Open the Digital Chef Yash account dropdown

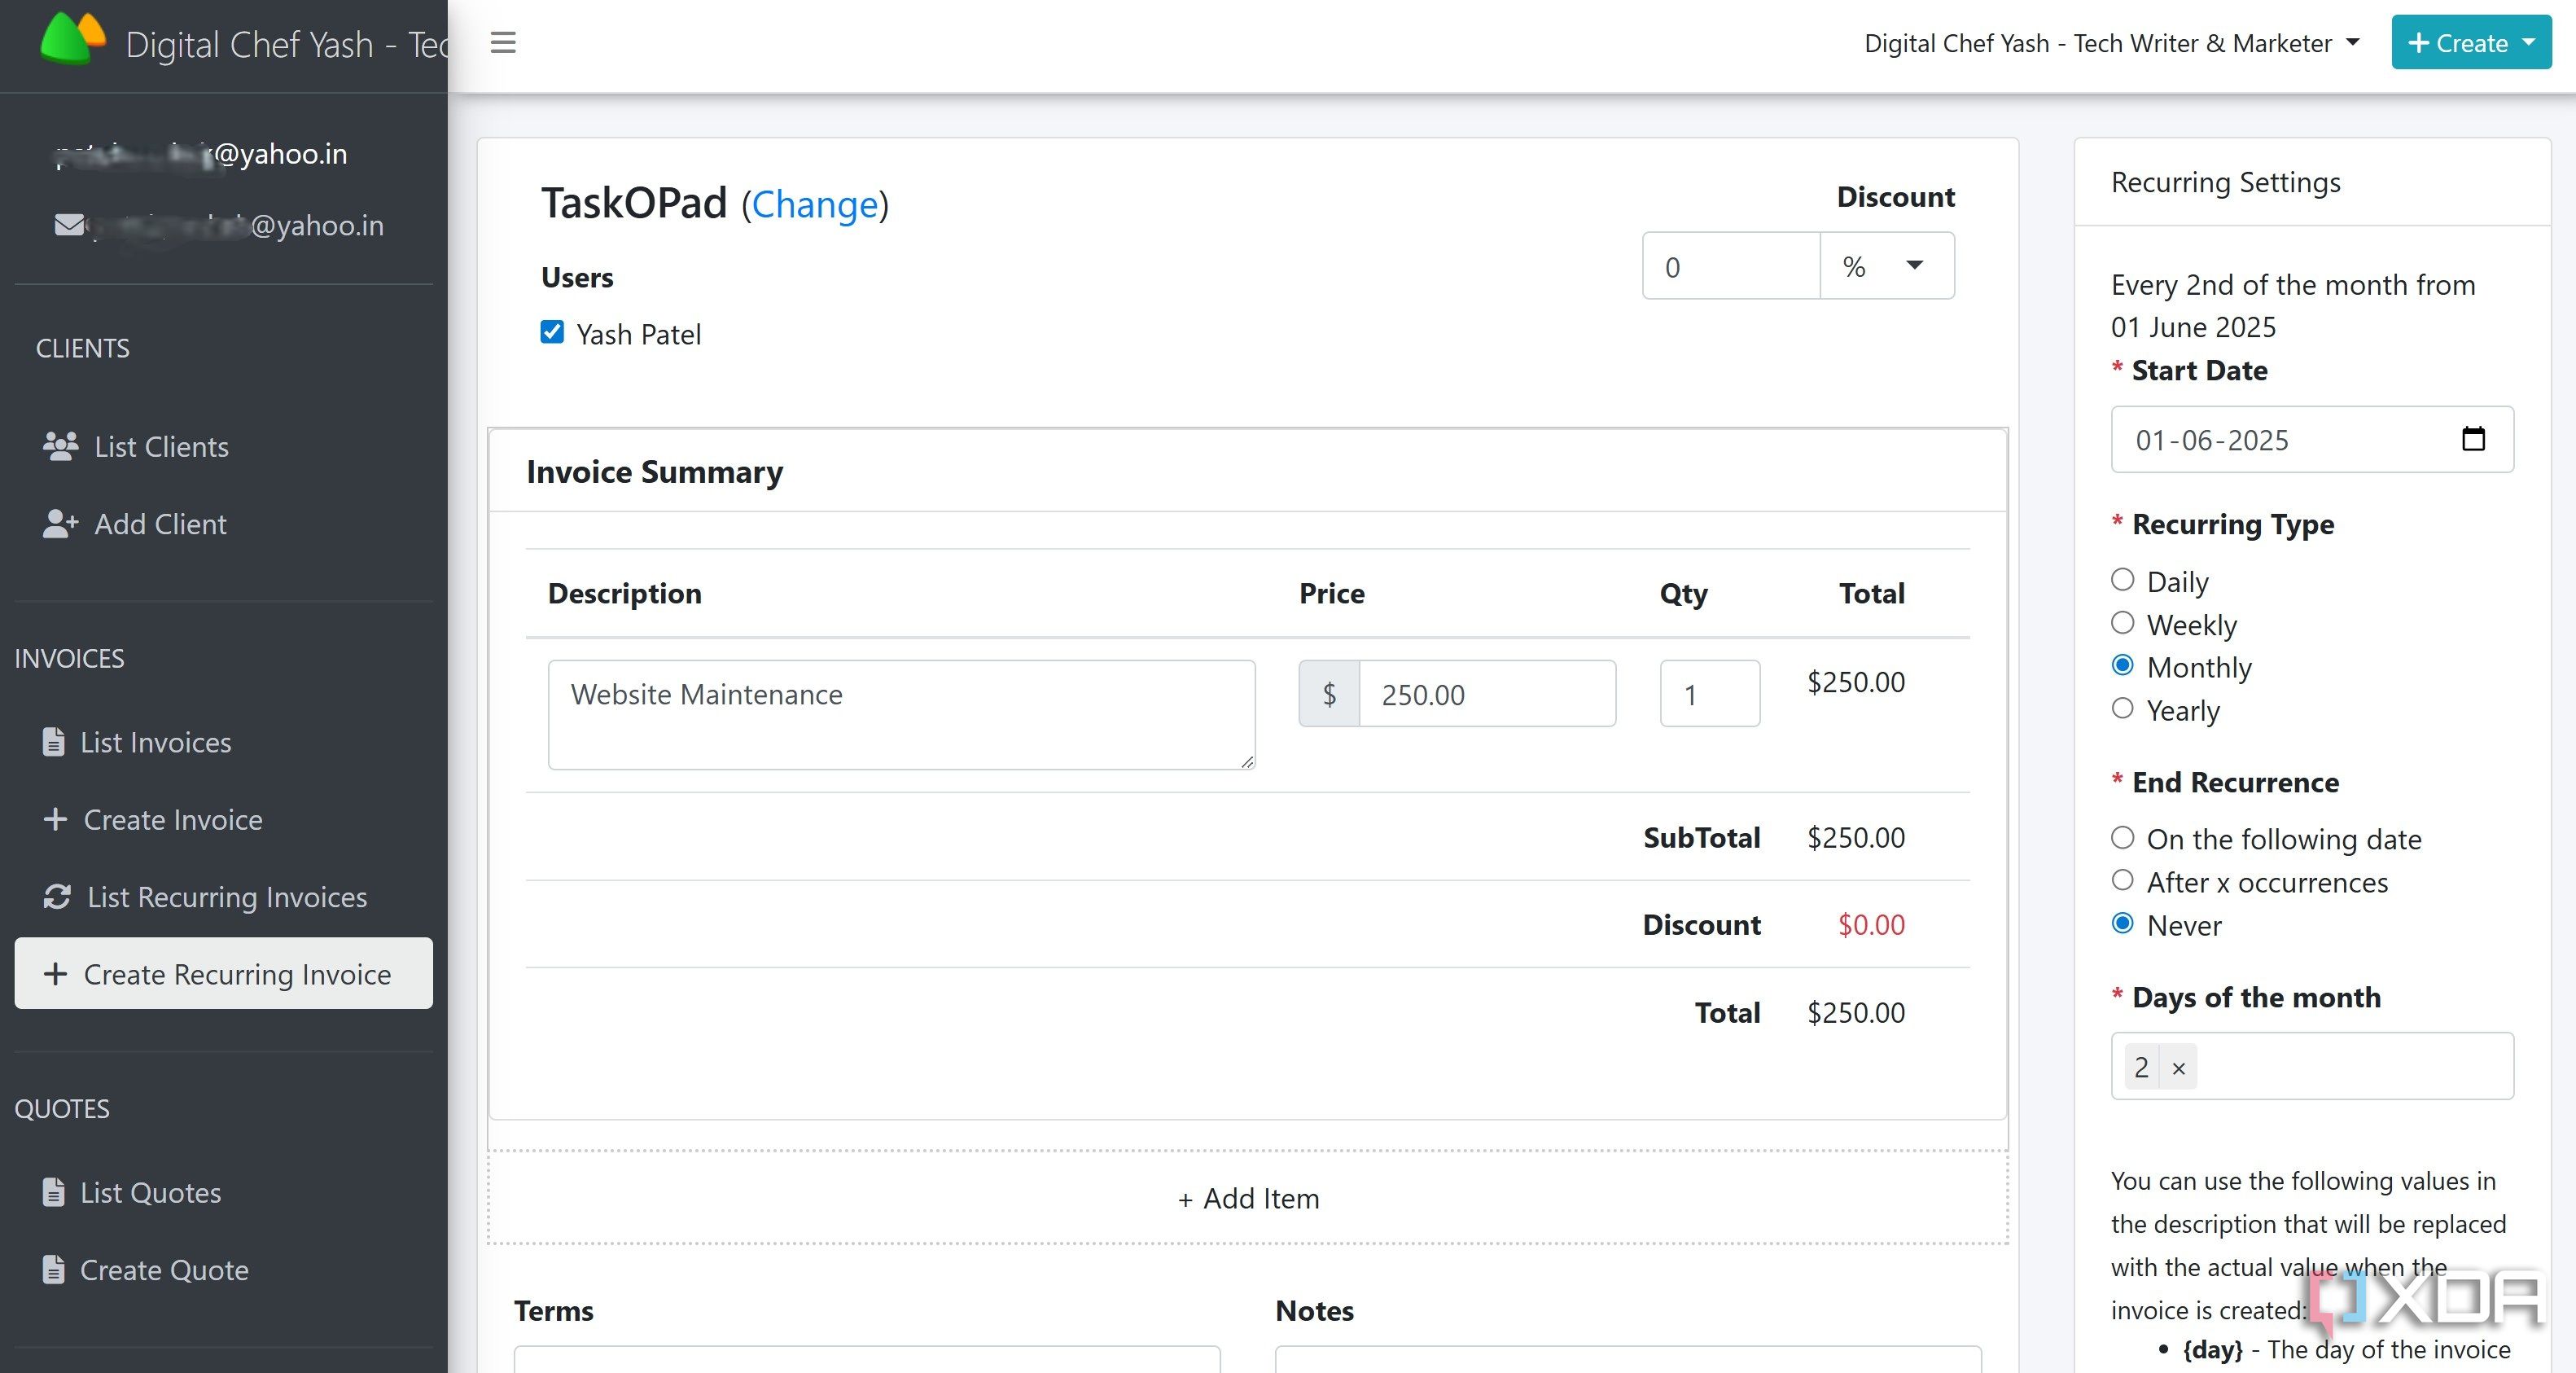coord(2112,43)
